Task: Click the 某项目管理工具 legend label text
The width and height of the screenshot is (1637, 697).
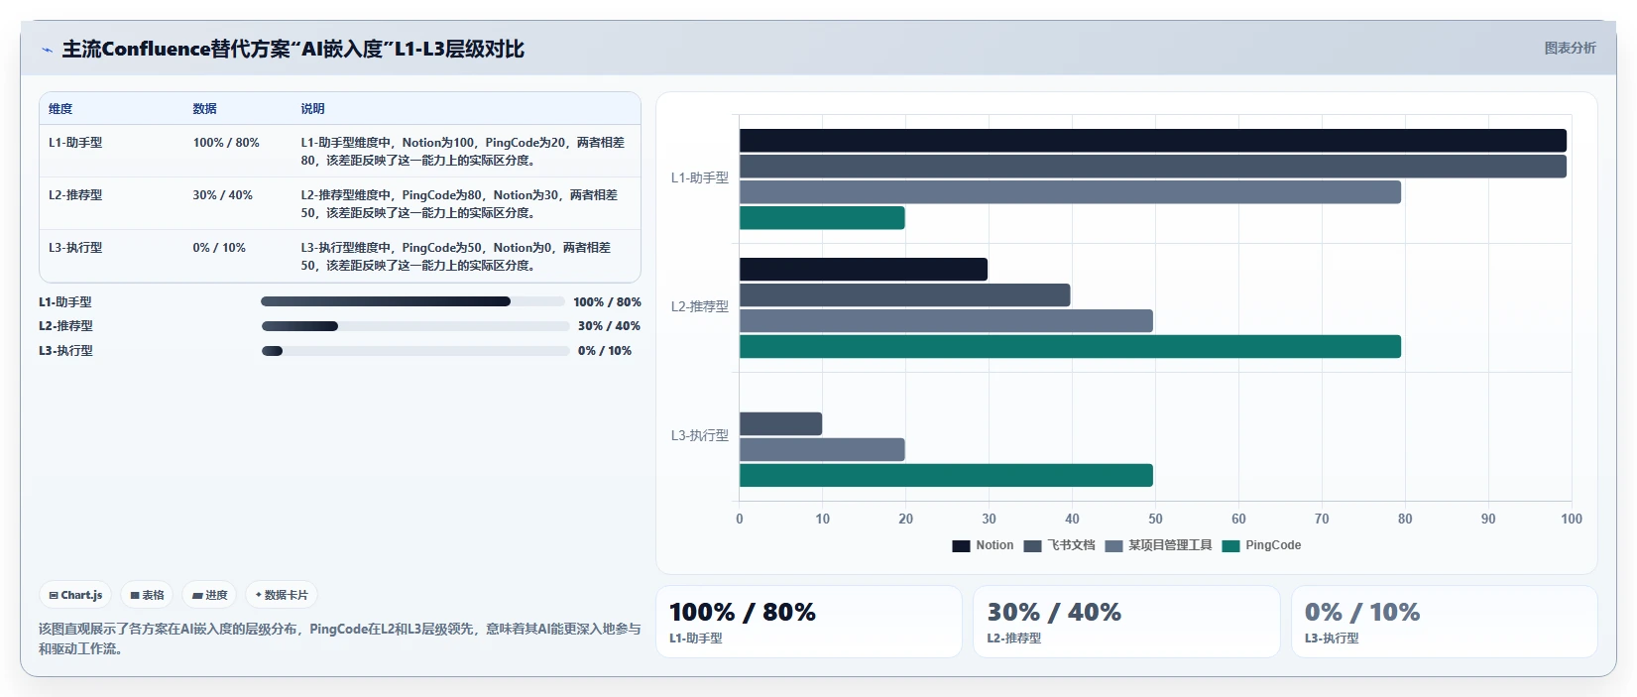Action: pyautogui.click(x=1170, y=545)
